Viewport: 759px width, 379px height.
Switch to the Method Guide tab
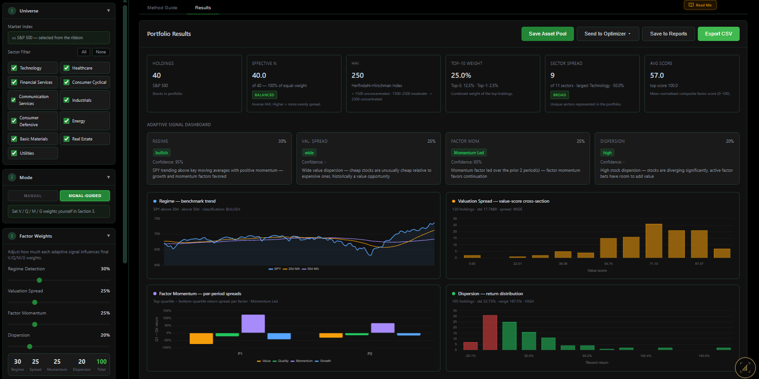pos(162,7)
